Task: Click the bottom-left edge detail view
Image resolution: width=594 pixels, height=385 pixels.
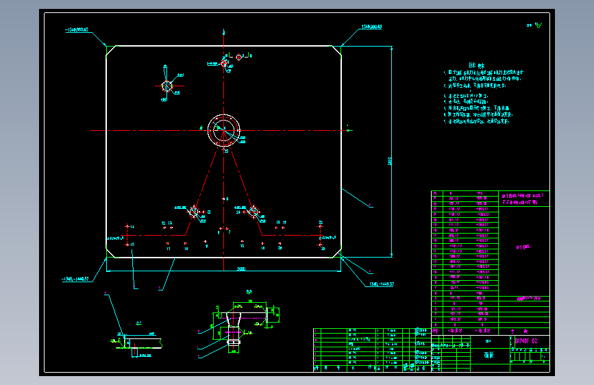Action: click(x=138, y=344)
